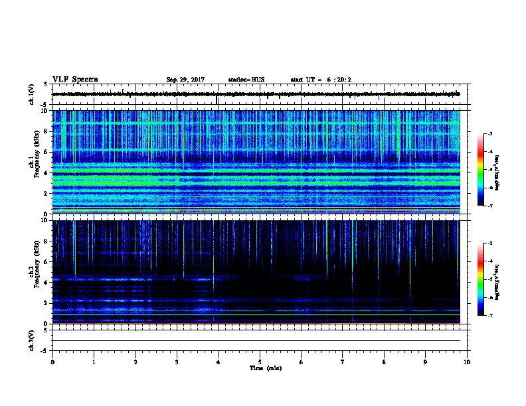Click the "-7" label on ch.2 colorbar

[490, 316]
